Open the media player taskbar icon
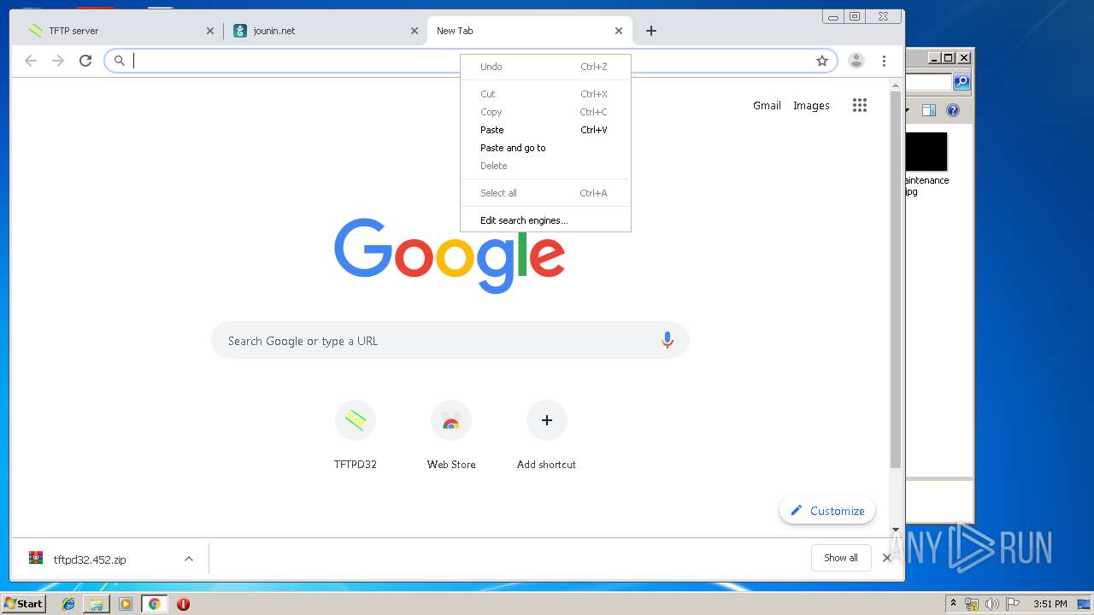This screenshot has width=1094, height=615. (126, 604)
